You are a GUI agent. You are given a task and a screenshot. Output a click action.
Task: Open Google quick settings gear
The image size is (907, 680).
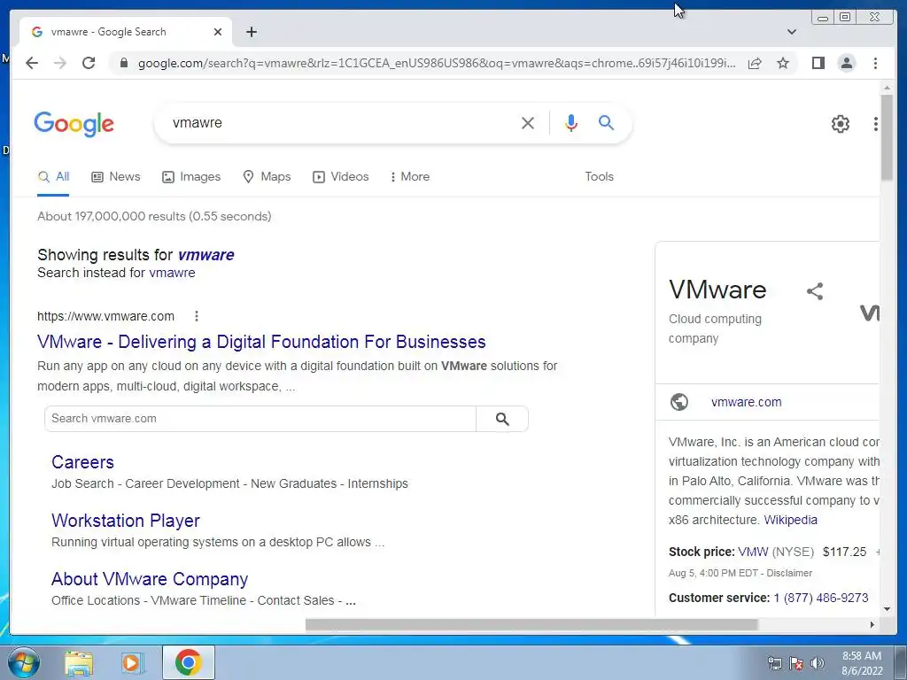point(840,124)
